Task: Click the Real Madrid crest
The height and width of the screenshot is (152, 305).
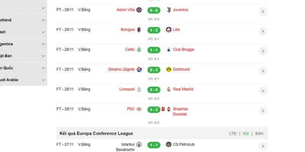Action: pos(169,89)
